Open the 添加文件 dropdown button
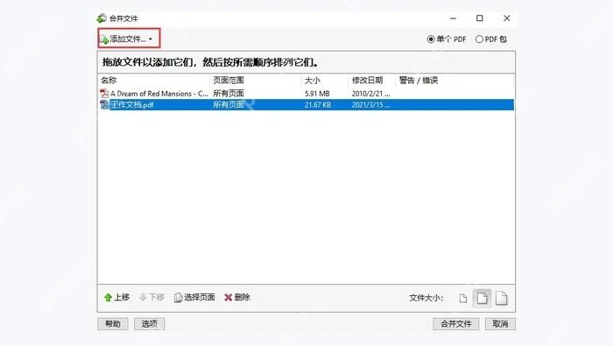The width and height of the screenshot is (613, 346). pos(129,39)
